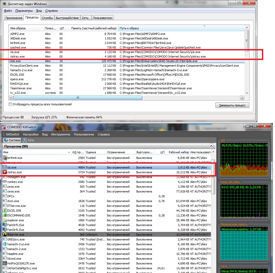Viewport: 275px width, 273px height.
Task: Click the hamachi-2.exe process icon
Action: click(x=5, y=249)
